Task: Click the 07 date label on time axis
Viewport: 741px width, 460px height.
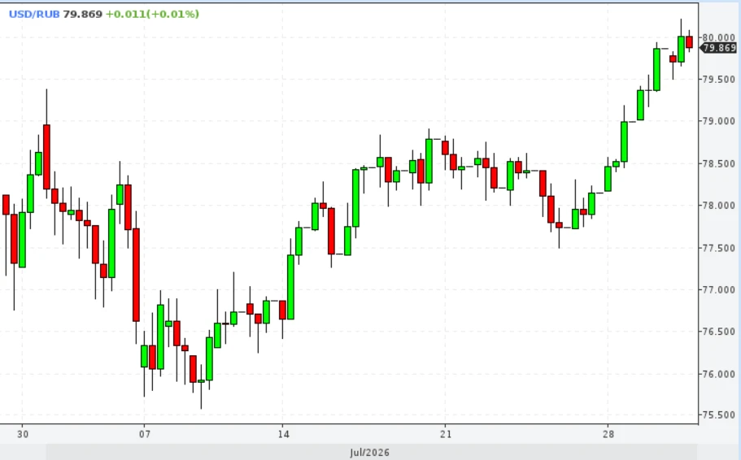Action: tap(145, 434)
